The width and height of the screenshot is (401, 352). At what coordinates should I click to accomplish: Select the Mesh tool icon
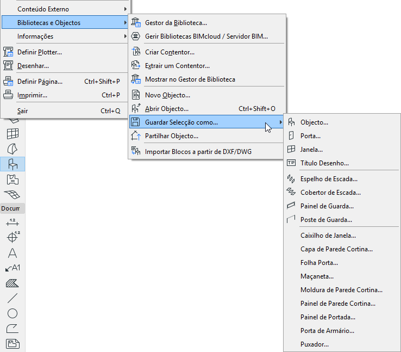click(x=12, y=195)
